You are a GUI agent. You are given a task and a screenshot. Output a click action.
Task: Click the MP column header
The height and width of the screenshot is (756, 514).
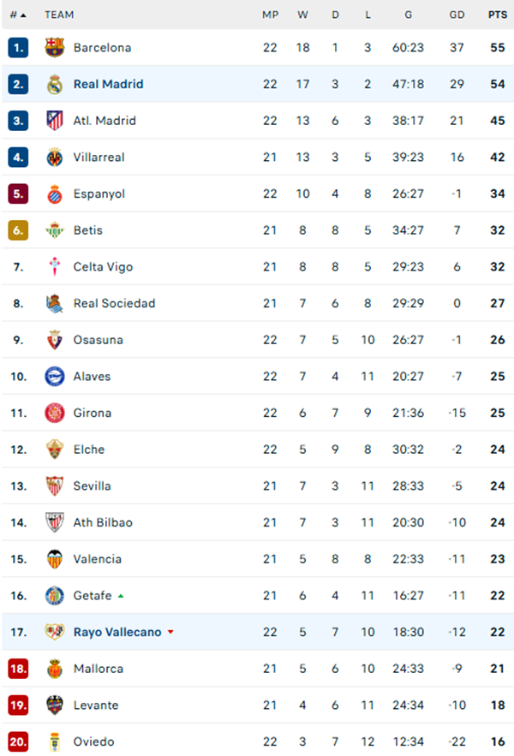click(x=270, y=15)
